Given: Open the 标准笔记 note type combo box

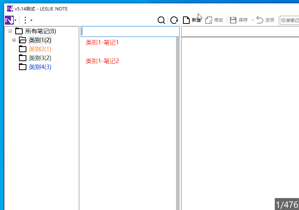Looking at the screenshot, I should click(289, 20).
